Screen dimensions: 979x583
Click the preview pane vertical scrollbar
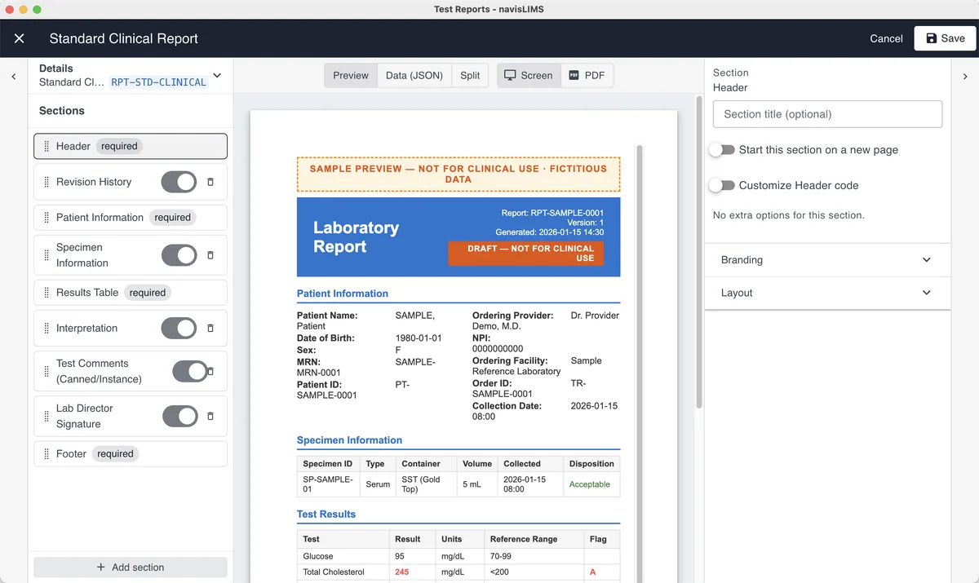tap(698, 253)
